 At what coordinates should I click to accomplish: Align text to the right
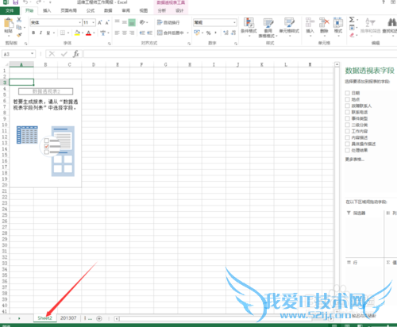pos(132,33)
